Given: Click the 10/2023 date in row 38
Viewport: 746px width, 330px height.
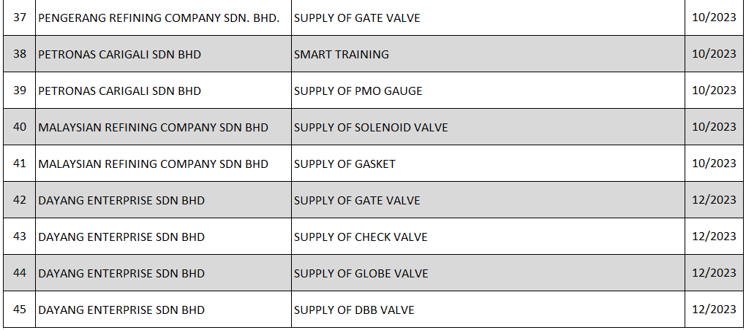Looking at the screenshot, I should click(713, 54).
